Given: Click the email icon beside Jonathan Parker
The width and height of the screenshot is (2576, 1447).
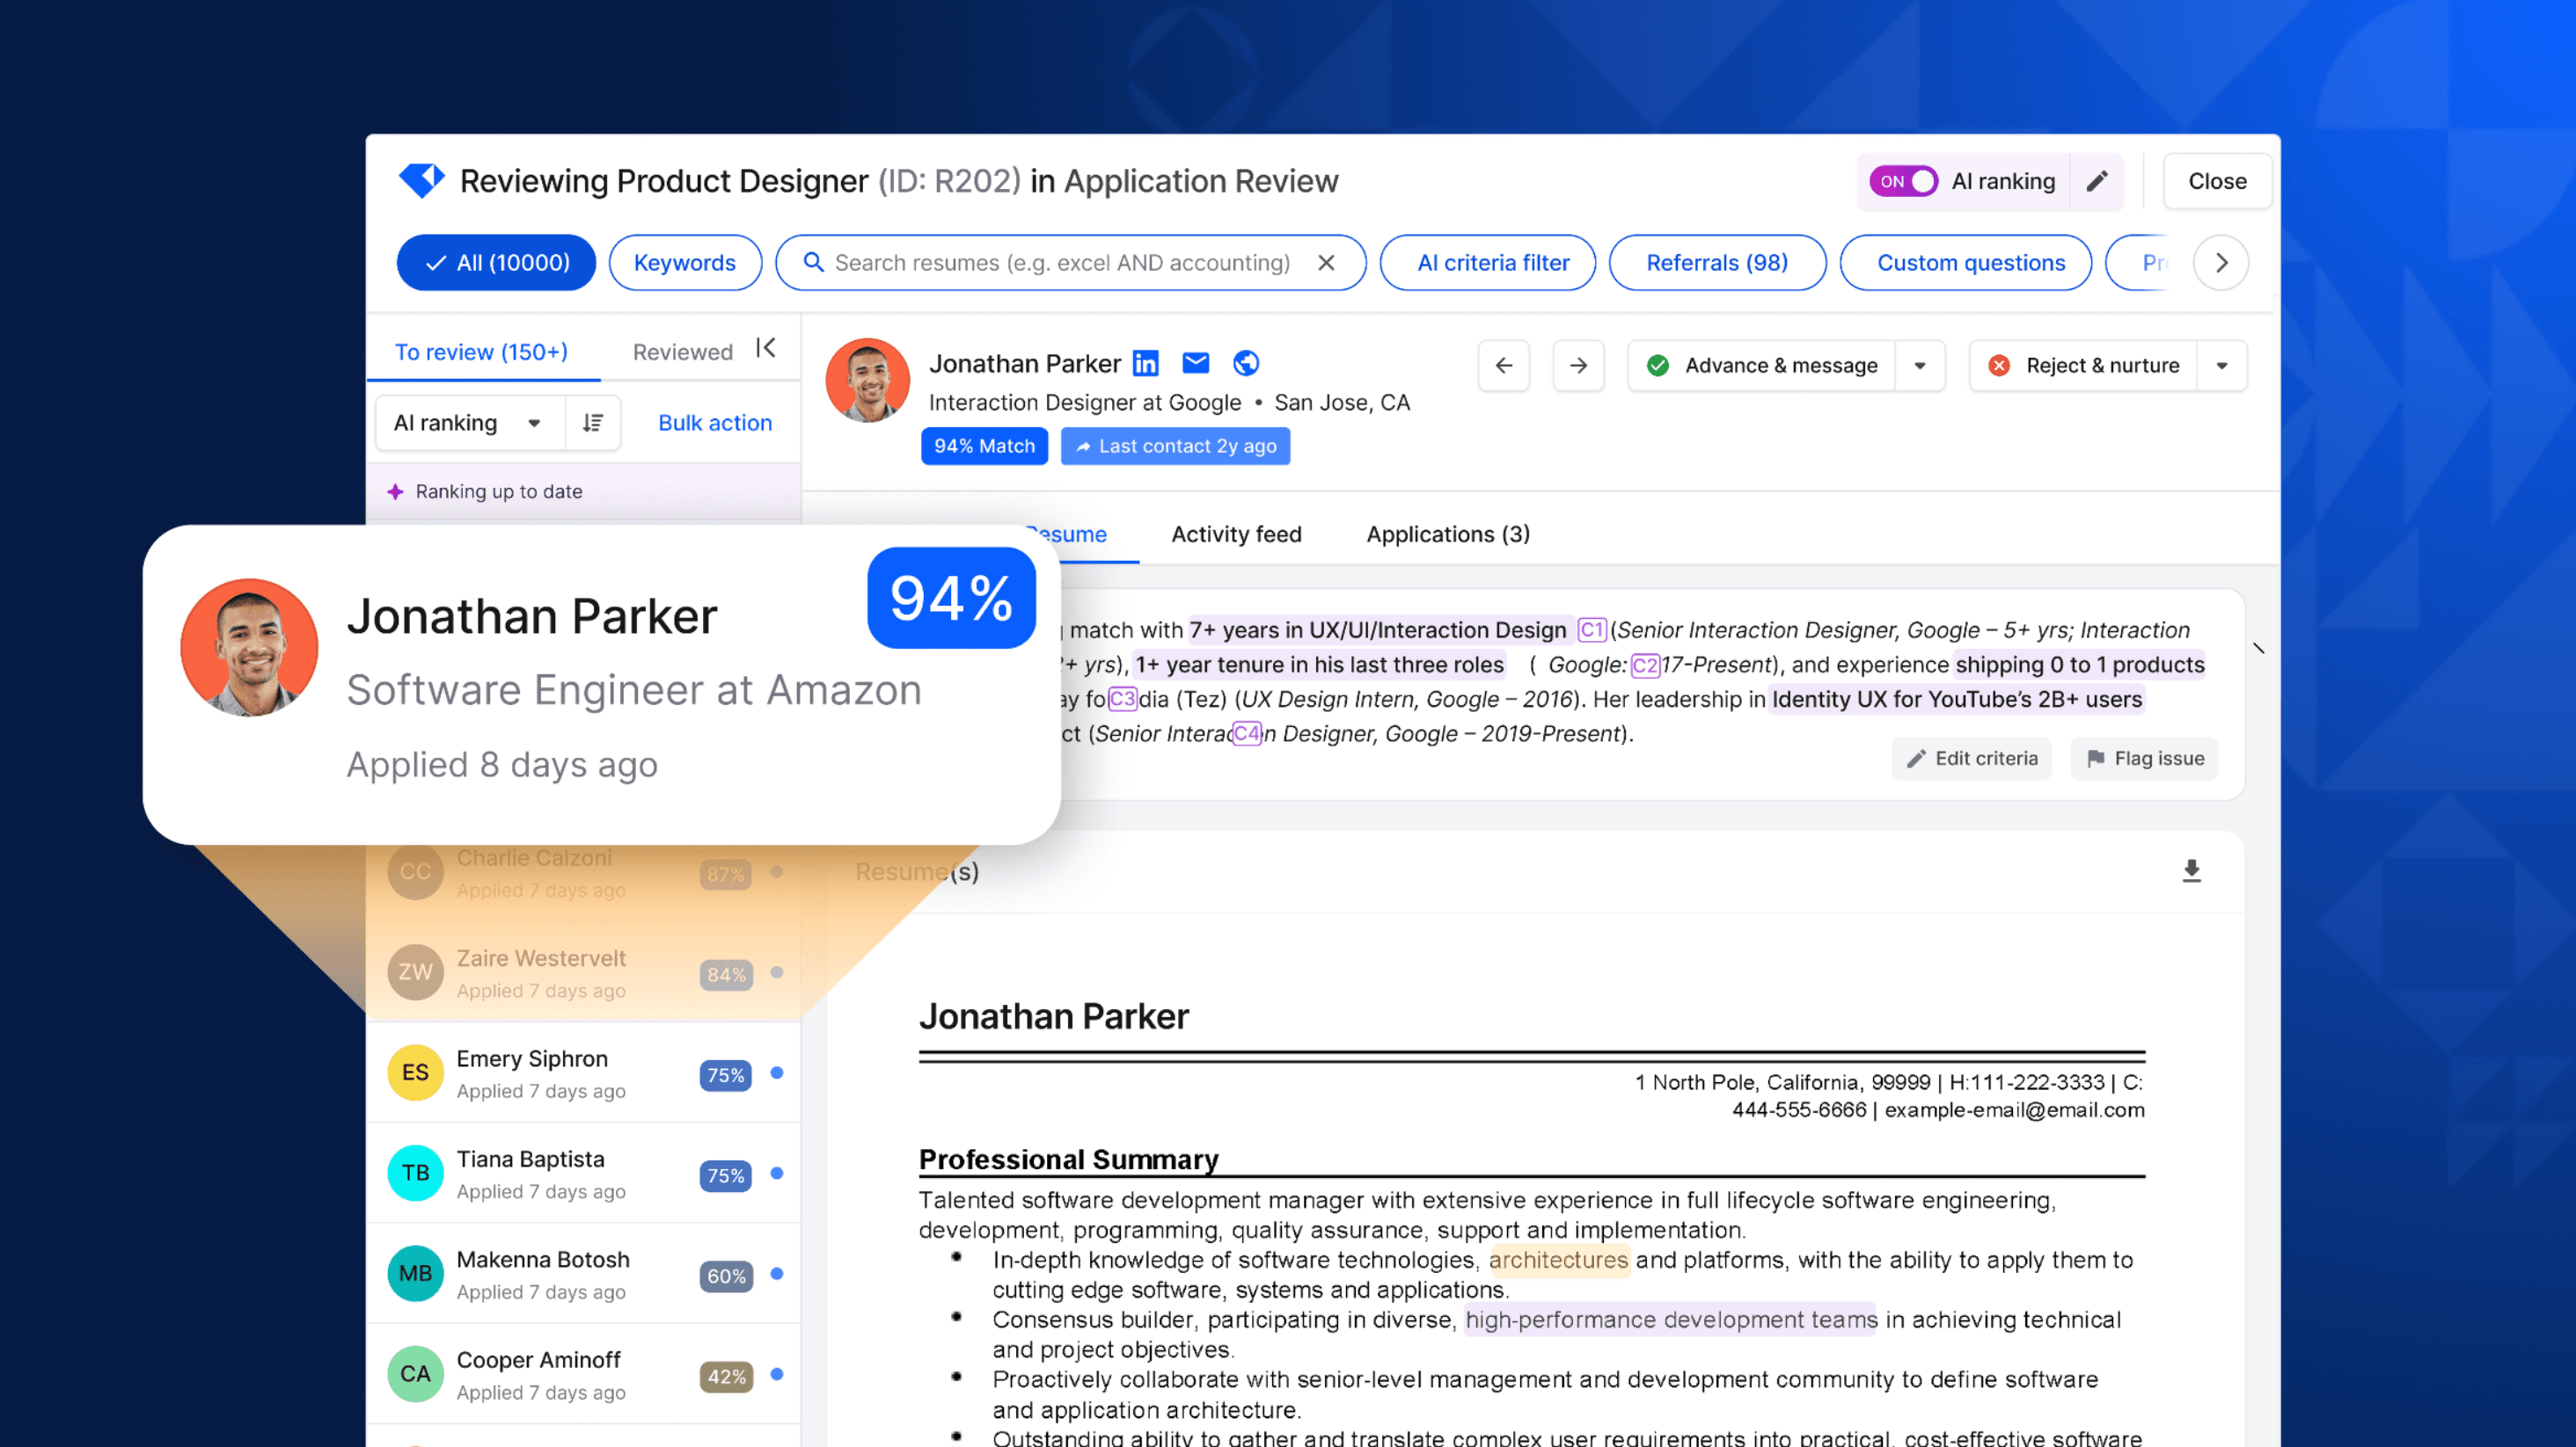Looking at the screenshot, I should point(1195,363).
